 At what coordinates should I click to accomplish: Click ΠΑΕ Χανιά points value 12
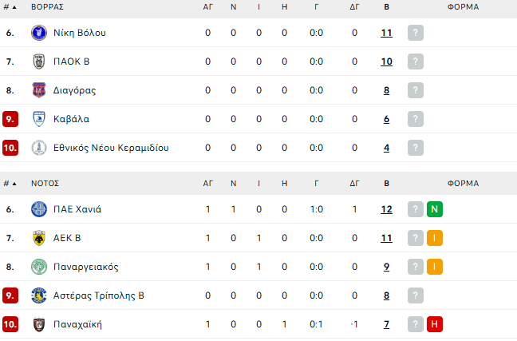pos(386,209)
